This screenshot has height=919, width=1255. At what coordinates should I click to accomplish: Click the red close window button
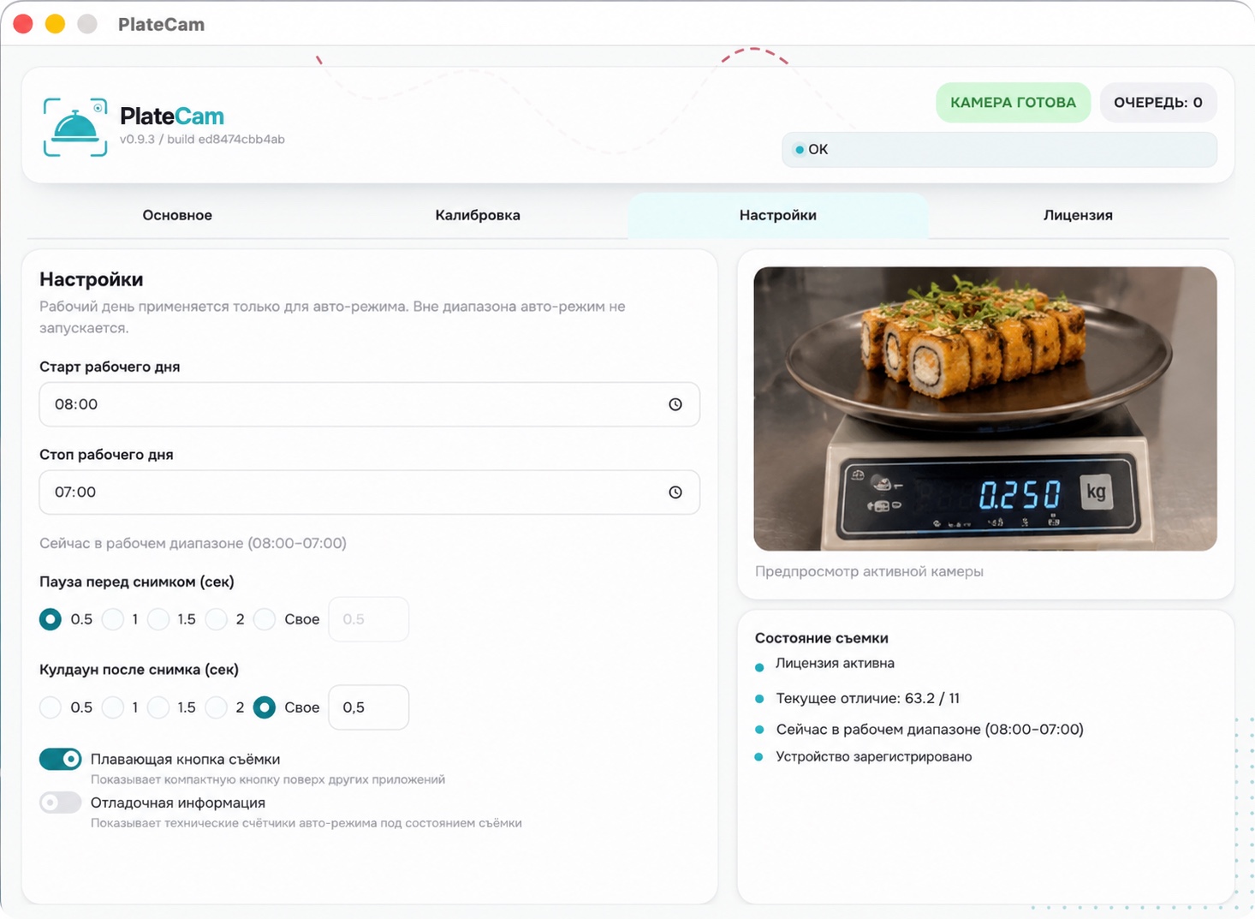pyautogui.click(x=23, y=24)
